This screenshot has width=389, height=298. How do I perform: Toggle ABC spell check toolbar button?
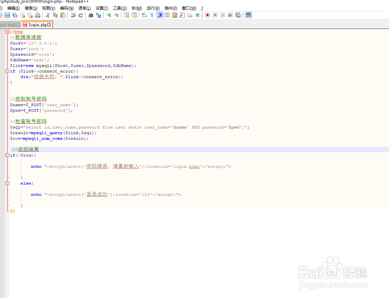pyautogui.click(x=248, y=15)
